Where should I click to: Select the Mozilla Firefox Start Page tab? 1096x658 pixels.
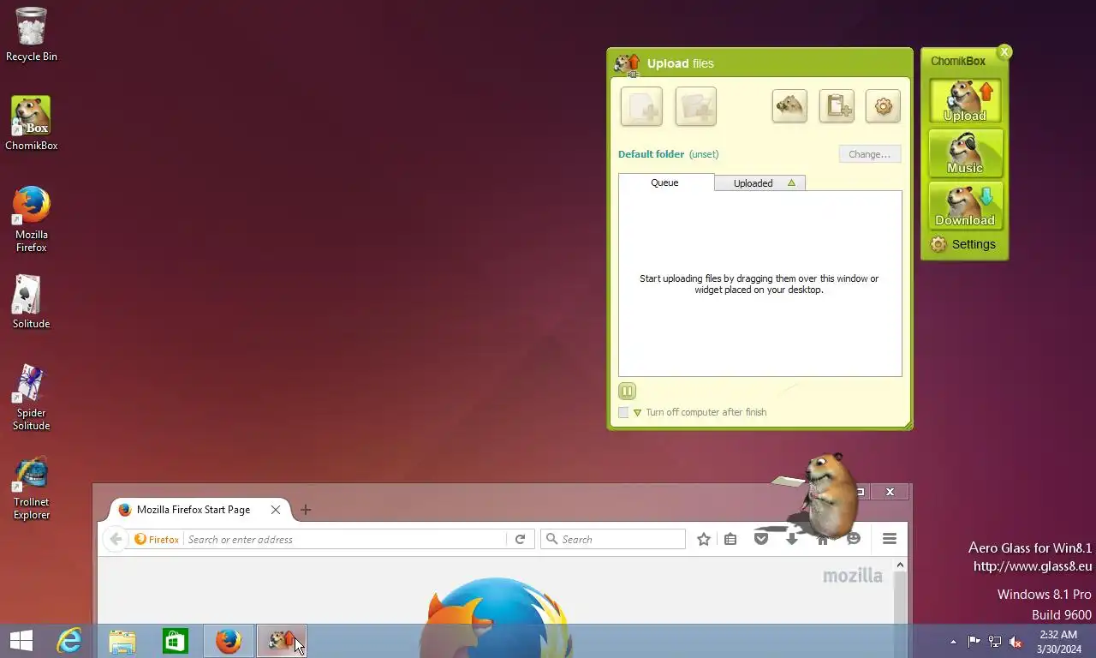pos(194,510)
